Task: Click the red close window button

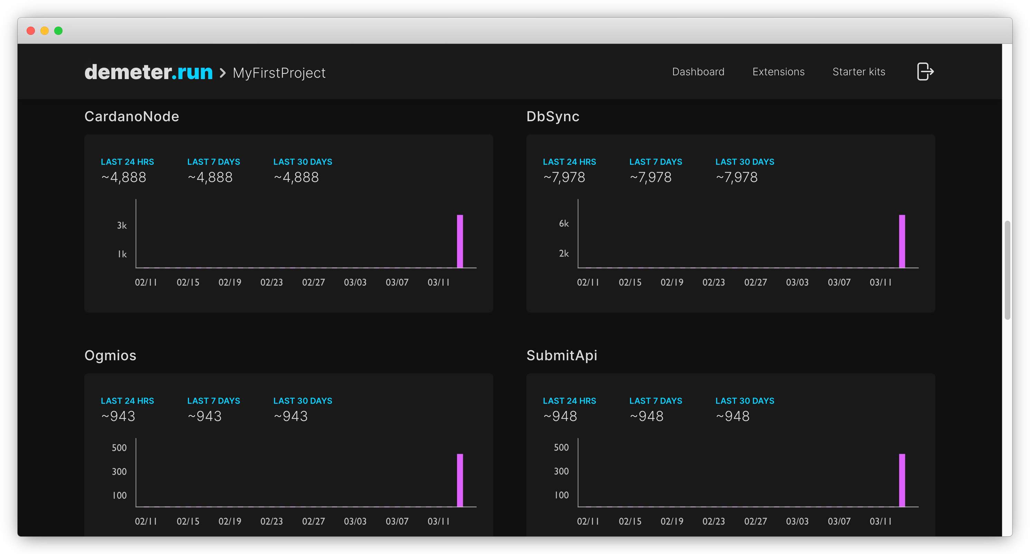Action: click(x=31, y=31)
